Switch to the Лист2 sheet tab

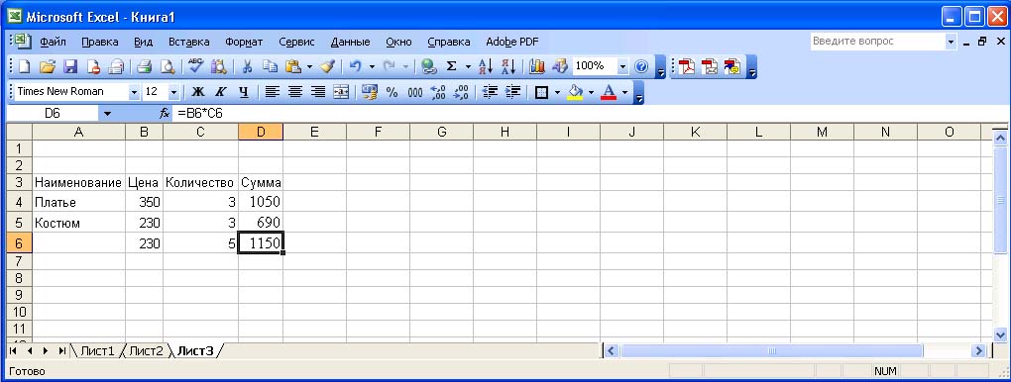click(x=147, y=351)
